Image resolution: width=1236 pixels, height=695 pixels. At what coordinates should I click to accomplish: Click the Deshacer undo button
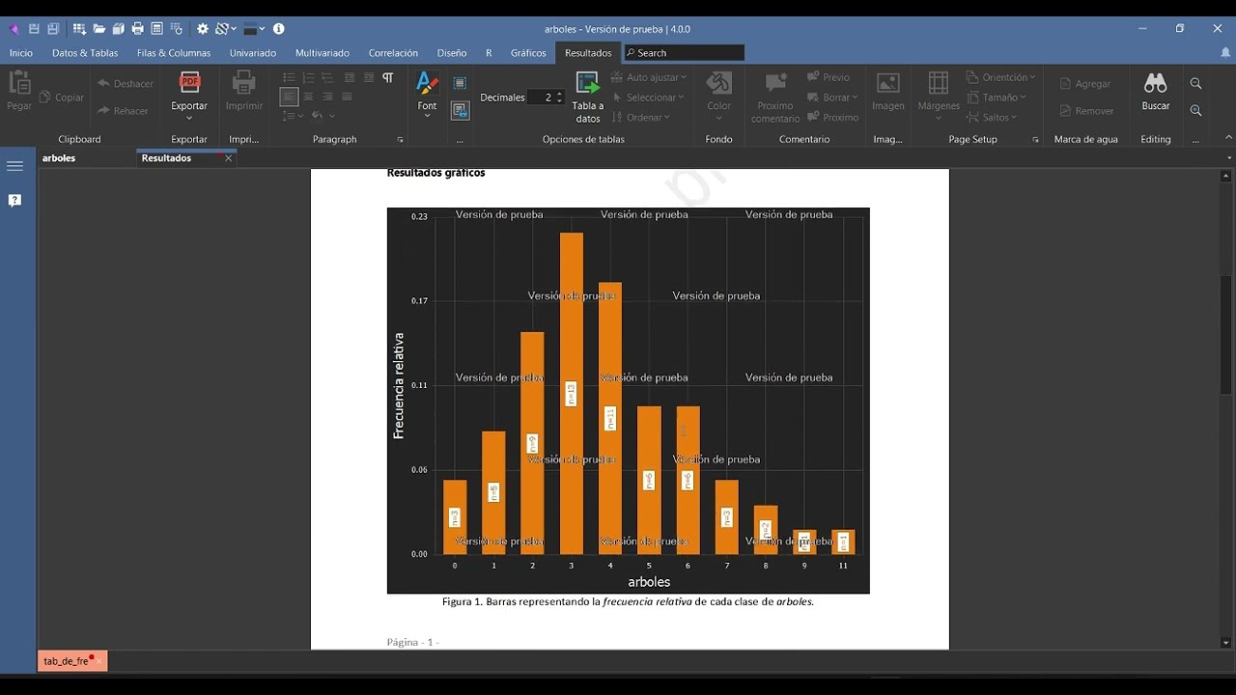point(126,84)
